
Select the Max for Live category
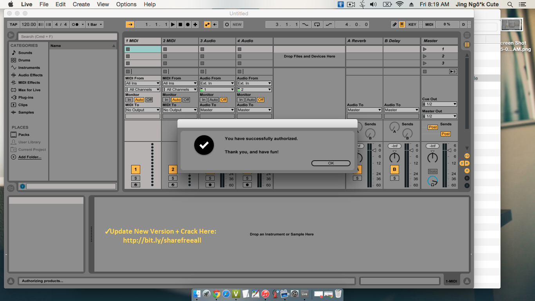click(x=29, y=90)
